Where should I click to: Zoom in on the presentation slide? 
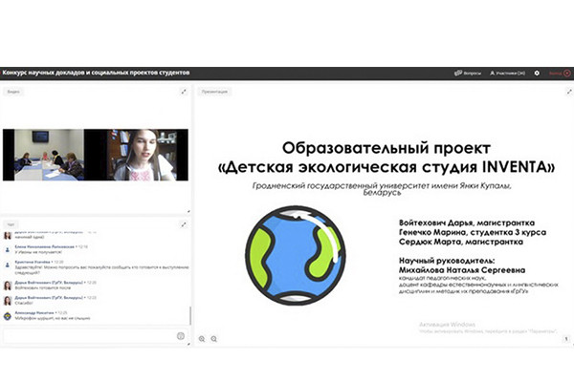(x=202, y=339)
